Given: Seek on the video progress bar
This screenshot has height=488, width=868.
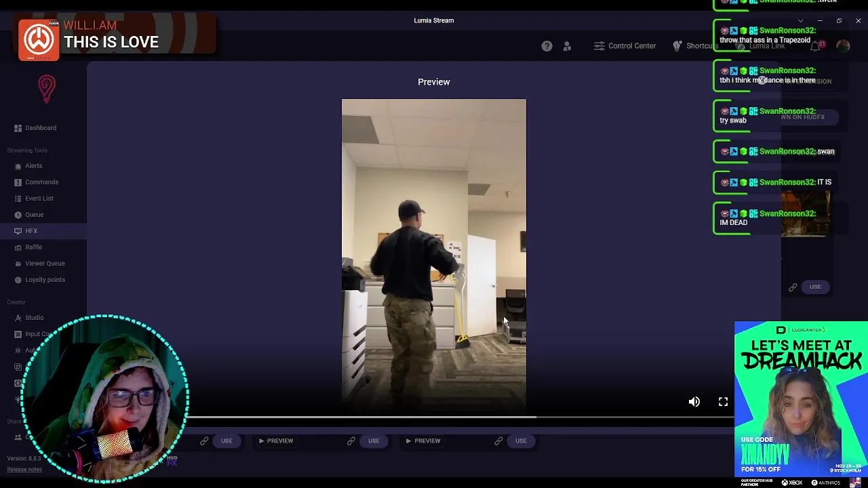Looking at the screenshot, I should pos(434,417).
